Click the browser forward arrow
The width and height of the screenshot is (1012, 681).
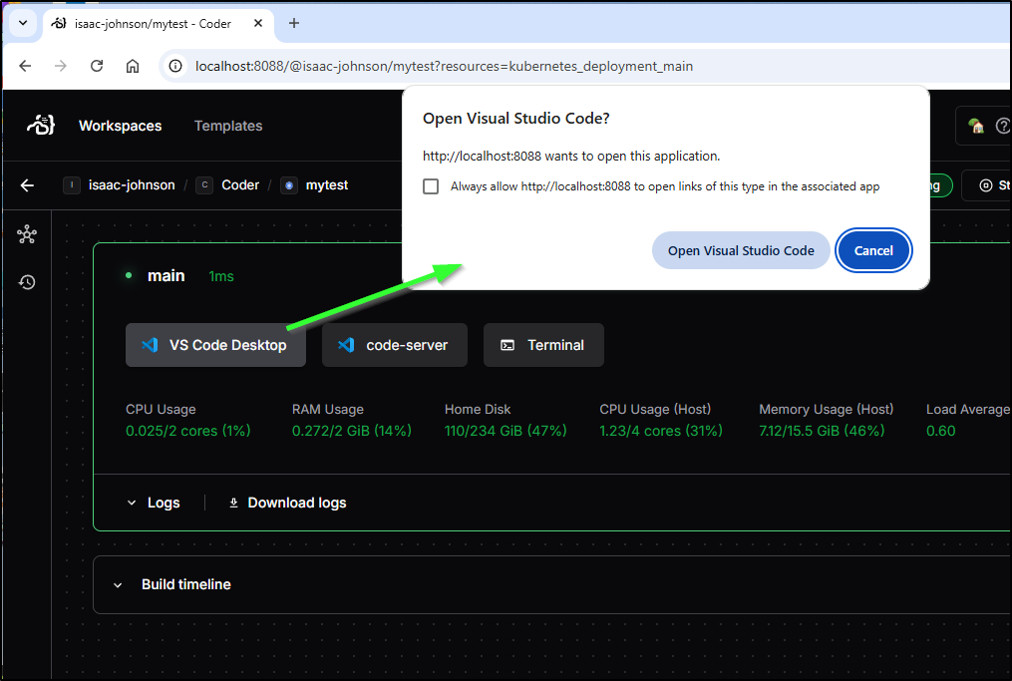(61, 66)
